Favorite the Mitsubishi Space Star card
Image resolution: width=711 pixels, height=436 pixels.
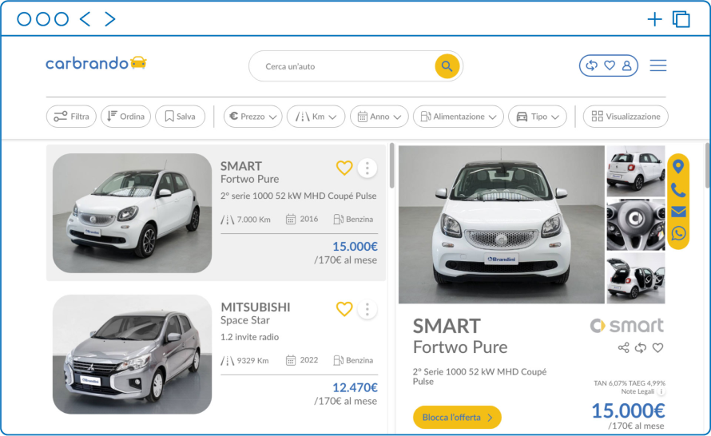pyautogui.click(x=344, y=309)
